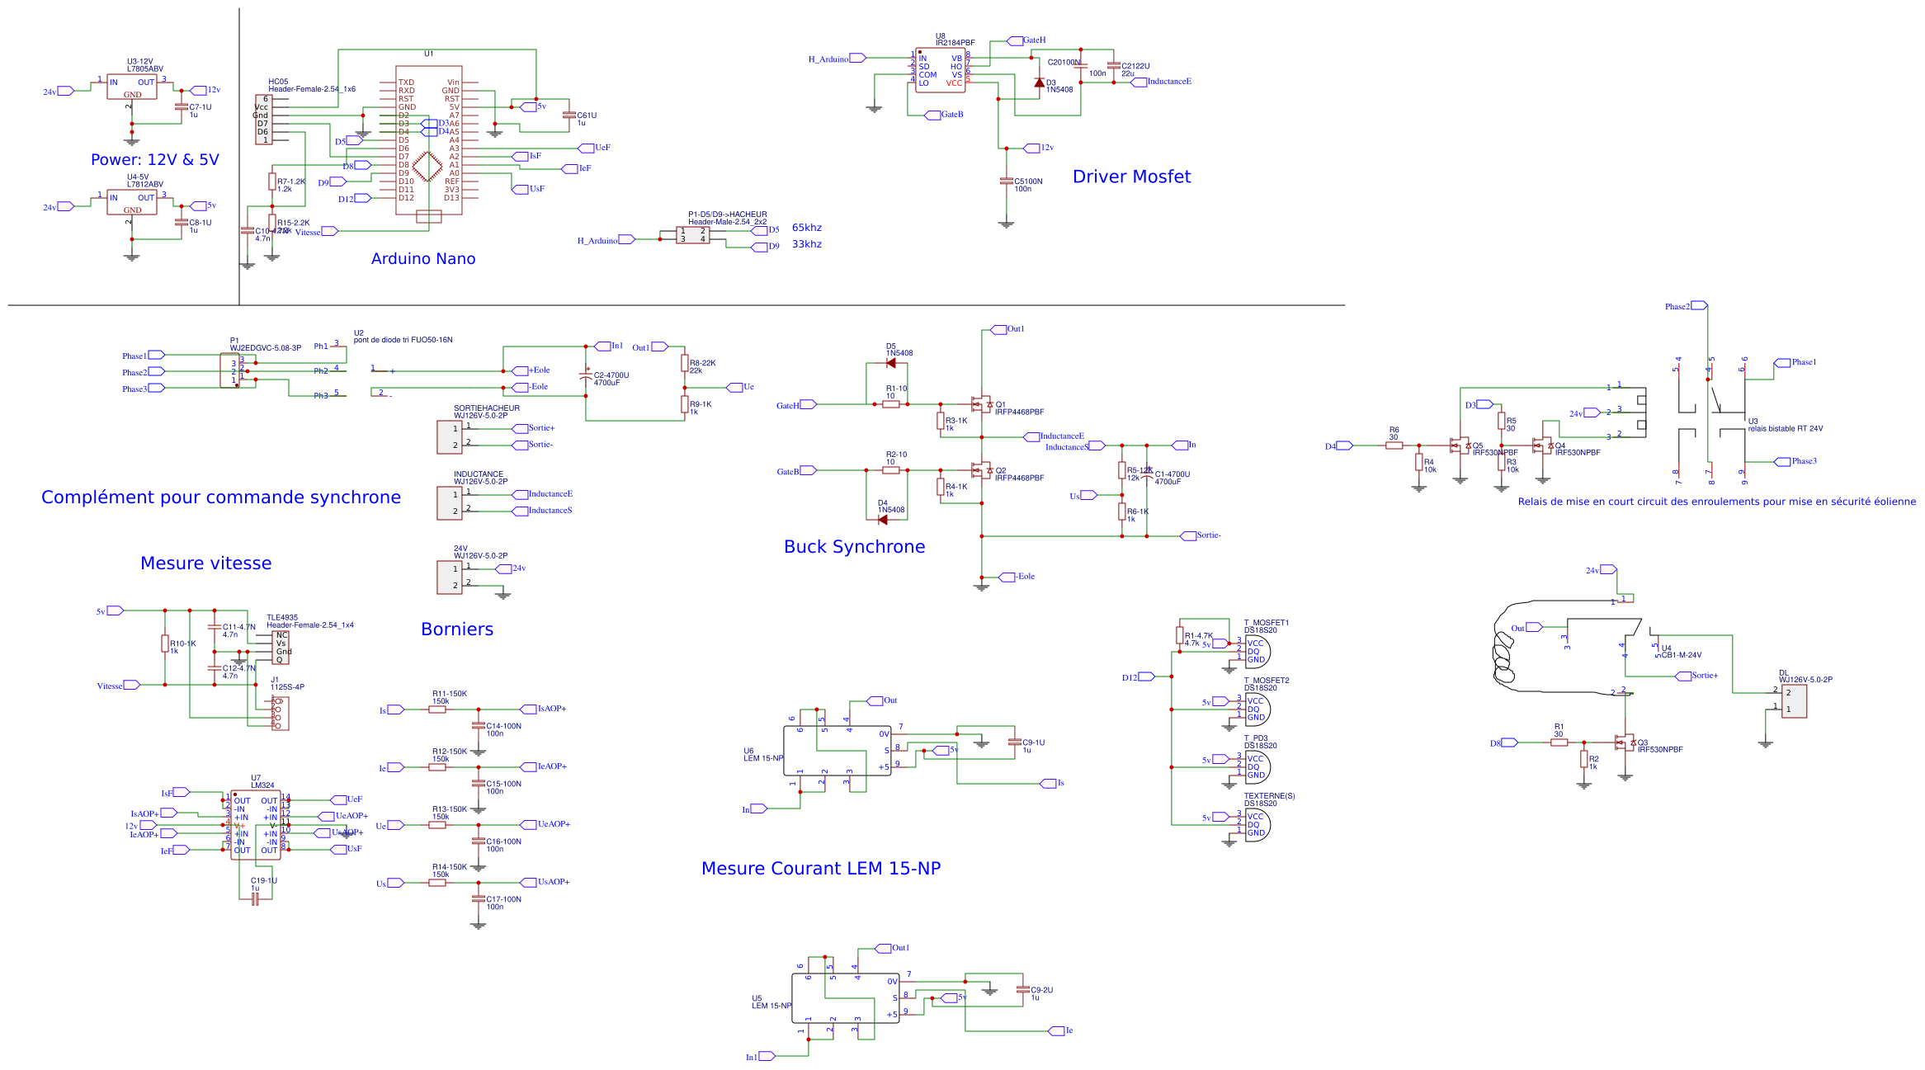The height and width of the screenshot is (1070, 1925).
Task: Click the 'Power: 12V & 5V' title
Action: click(154, 160)
